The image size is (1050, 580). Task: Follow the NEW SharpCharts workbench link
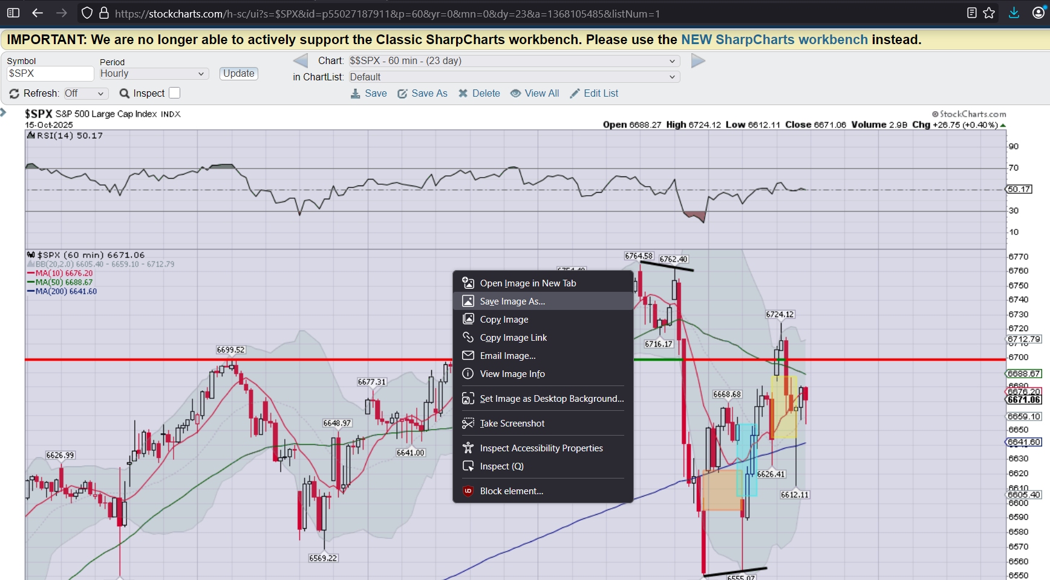click(774, 40)
